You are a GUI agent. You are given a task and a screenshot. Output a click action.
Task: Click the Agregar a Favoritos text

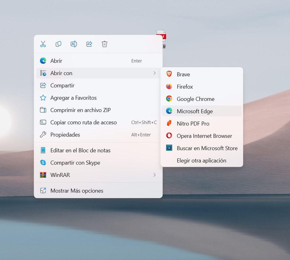[73, 98]
